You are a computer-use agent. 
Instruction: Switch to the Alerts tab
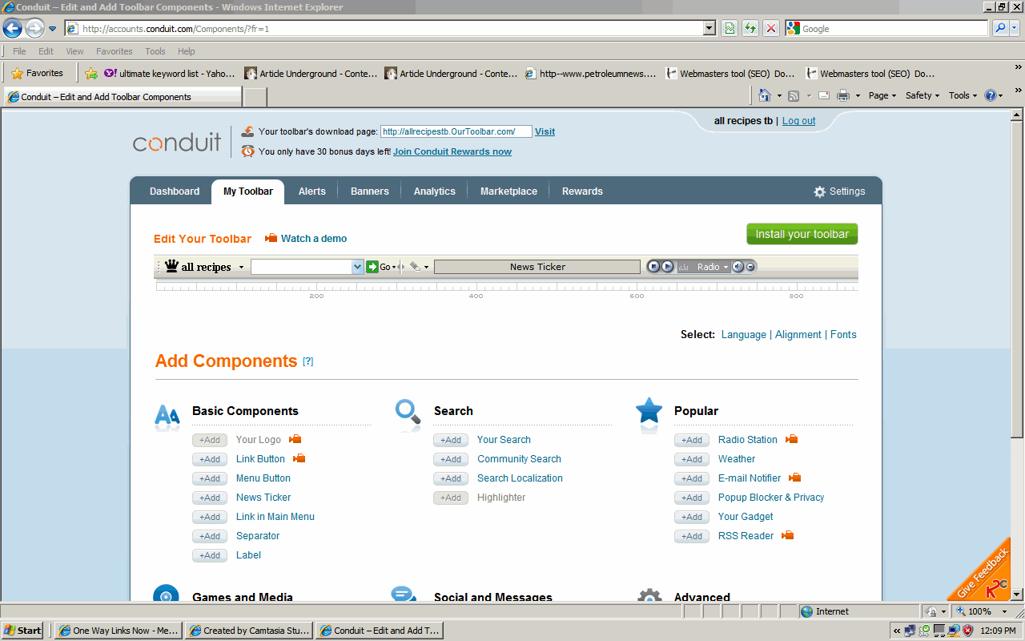tap(312, 191)
